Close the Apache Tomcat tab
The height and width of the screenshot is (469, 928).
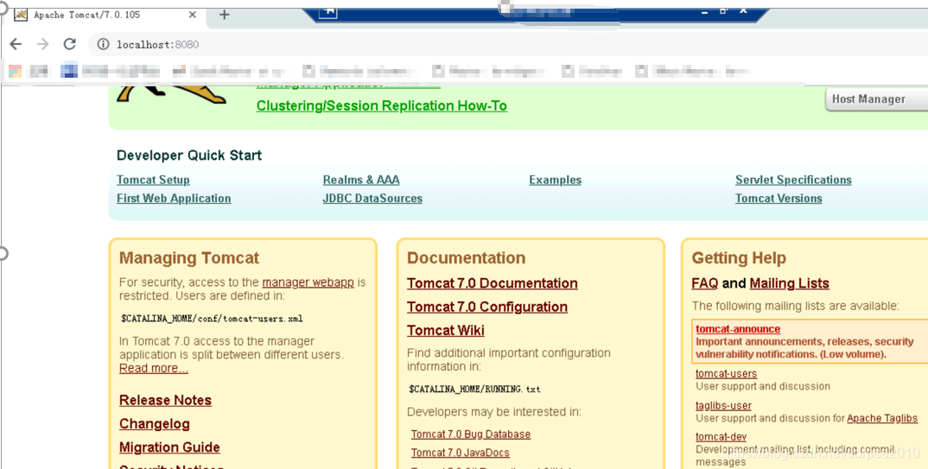coord(193,15)
